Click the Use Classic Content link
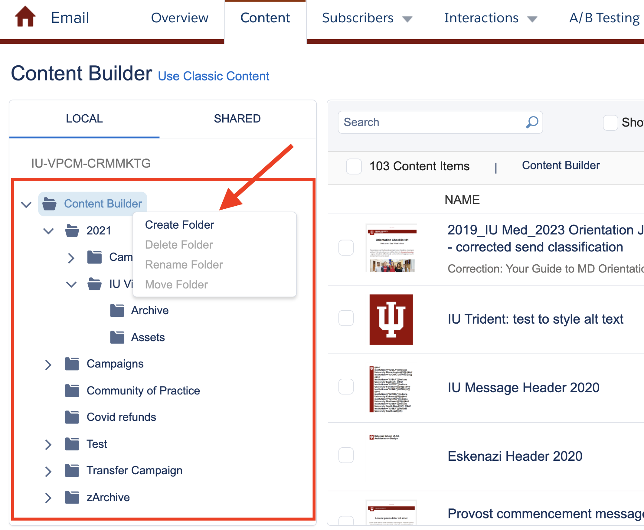Image resolution: width=644 pixels, height=530 pixels. [x=214, y=76]
